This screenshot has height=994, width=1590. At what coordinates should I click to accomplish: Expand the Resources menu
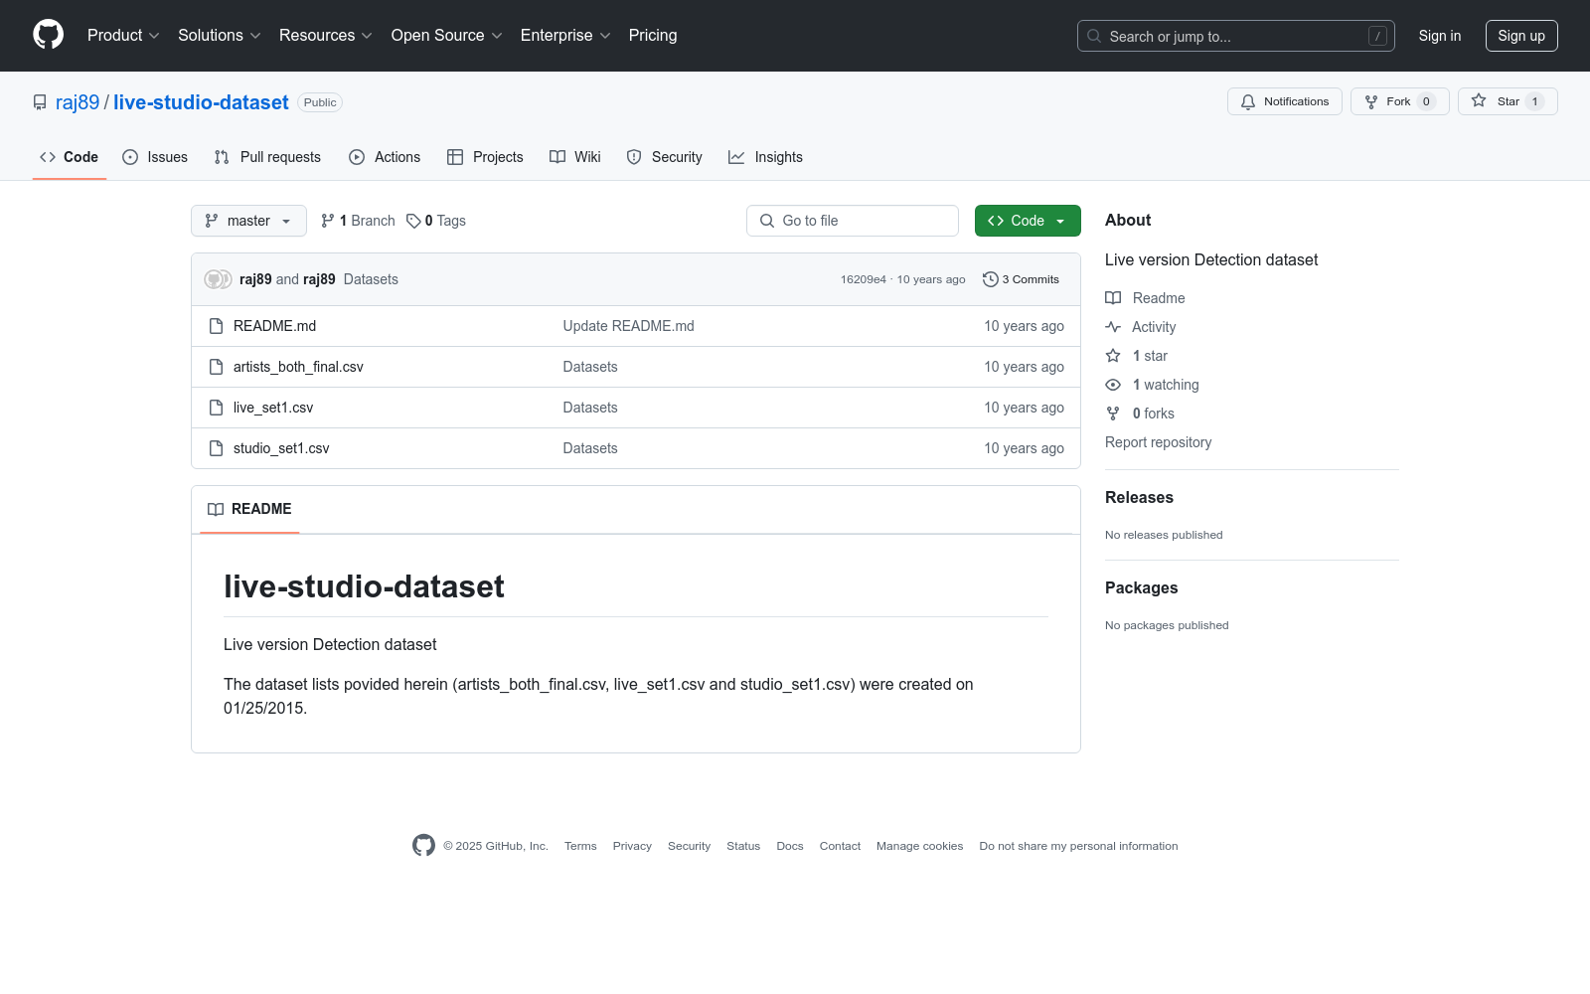point(326,35)
